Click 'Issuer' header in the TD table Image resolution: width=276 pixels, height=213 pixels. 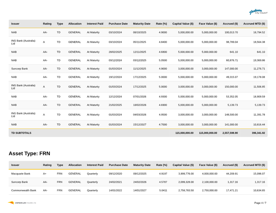(x=15, y=24)
